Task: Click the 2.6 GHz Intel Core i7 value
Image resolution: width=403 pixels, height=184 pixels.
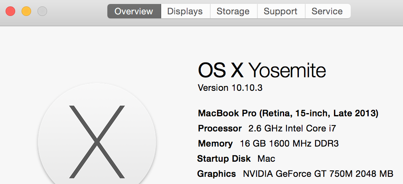Action: click(x=292, y=128)
